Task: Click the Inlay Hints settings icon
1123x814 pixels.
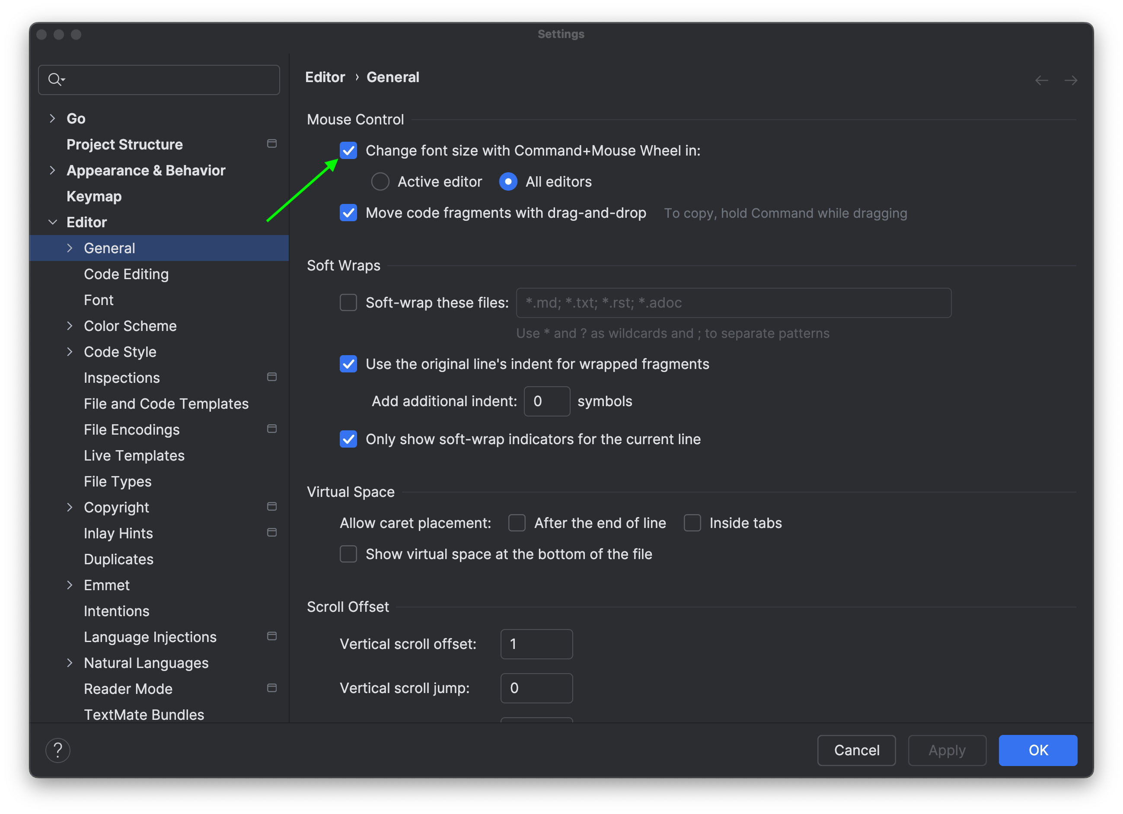Action: [271, 532]
